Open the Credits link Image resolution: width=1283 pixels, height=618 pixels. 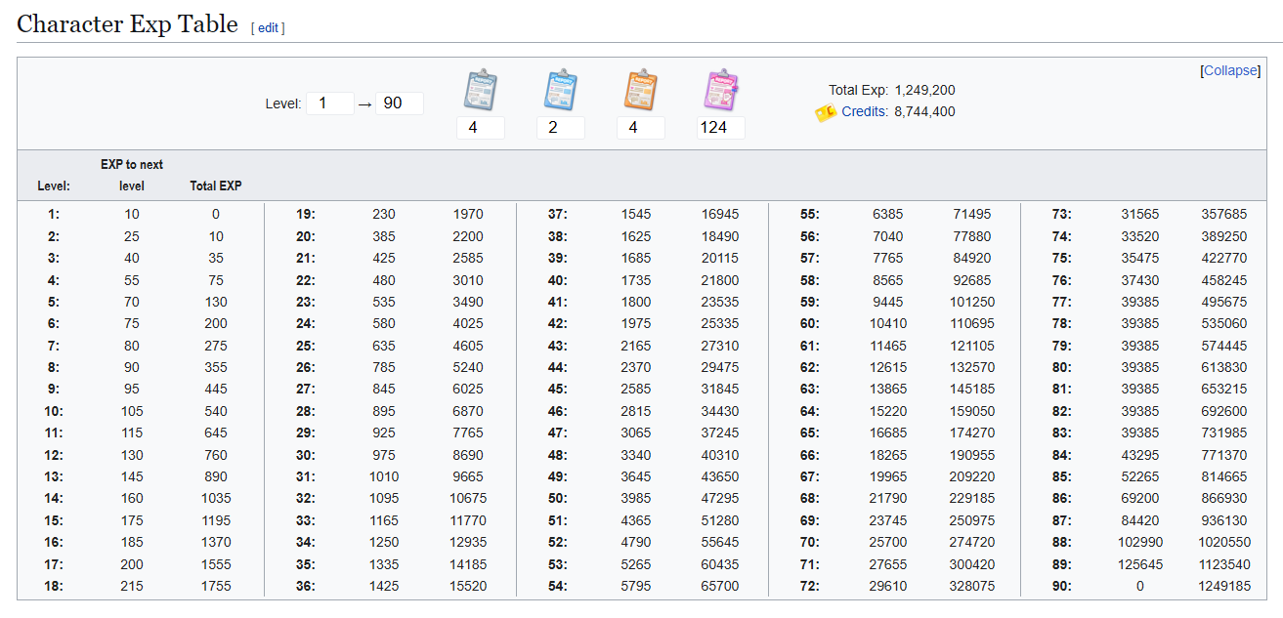(865, 111)
